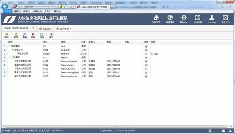Click browser home icon at top right
The image size is (235, 134).
coord(222,7)
